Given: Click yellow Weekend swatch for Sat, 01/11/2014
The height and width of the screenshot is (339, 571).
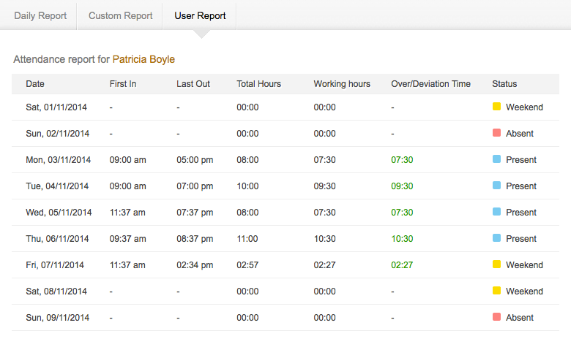Looking at the screenshot, I should 497,107.
